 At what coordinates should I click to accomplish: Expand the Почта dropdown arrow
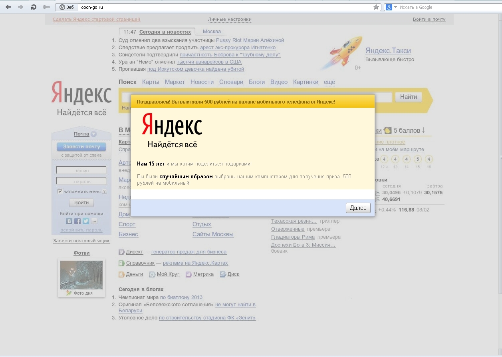[93, 134]
